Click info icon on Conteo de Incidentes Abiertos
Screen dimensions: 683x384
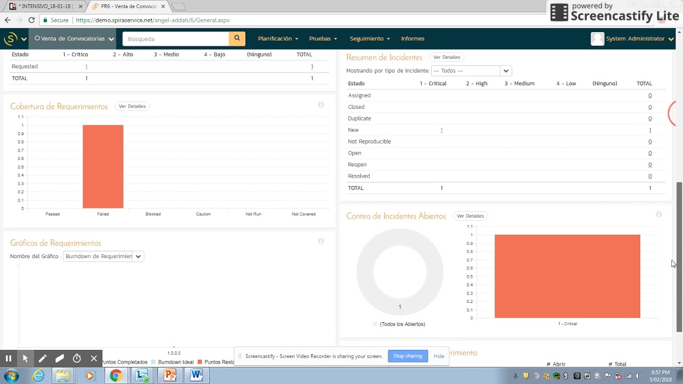[x=658, y=214]
